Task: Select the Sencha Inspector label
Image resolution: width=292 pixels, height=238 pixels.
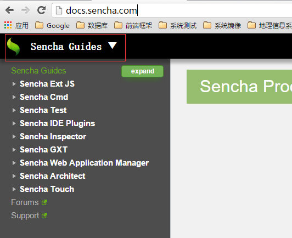Action: coord(53,137)
